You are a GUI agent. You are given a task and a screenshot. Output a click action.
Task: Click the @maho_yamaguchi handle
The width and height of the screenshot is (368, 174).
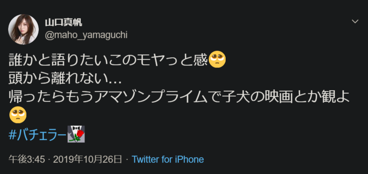pyautogui.click(x=86, y=35)
